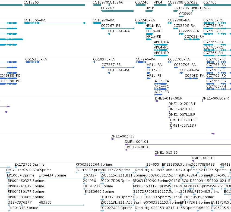Open protein CG15365-PA
This screenshot has width=231, height=212.
[32, 62]
